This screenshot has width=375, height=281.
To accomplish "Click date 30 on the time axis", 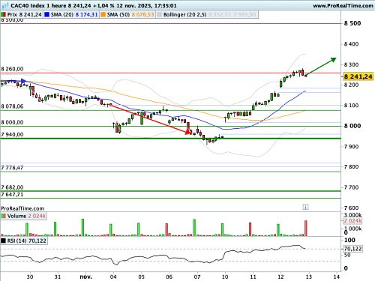I will tap(30, 277).
